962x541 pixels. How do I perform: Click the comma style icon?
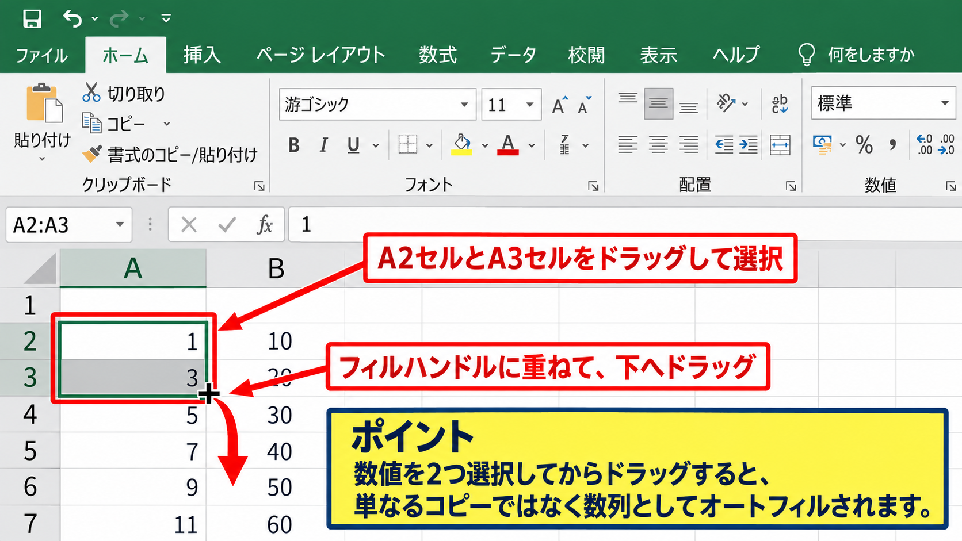(892, 145)
